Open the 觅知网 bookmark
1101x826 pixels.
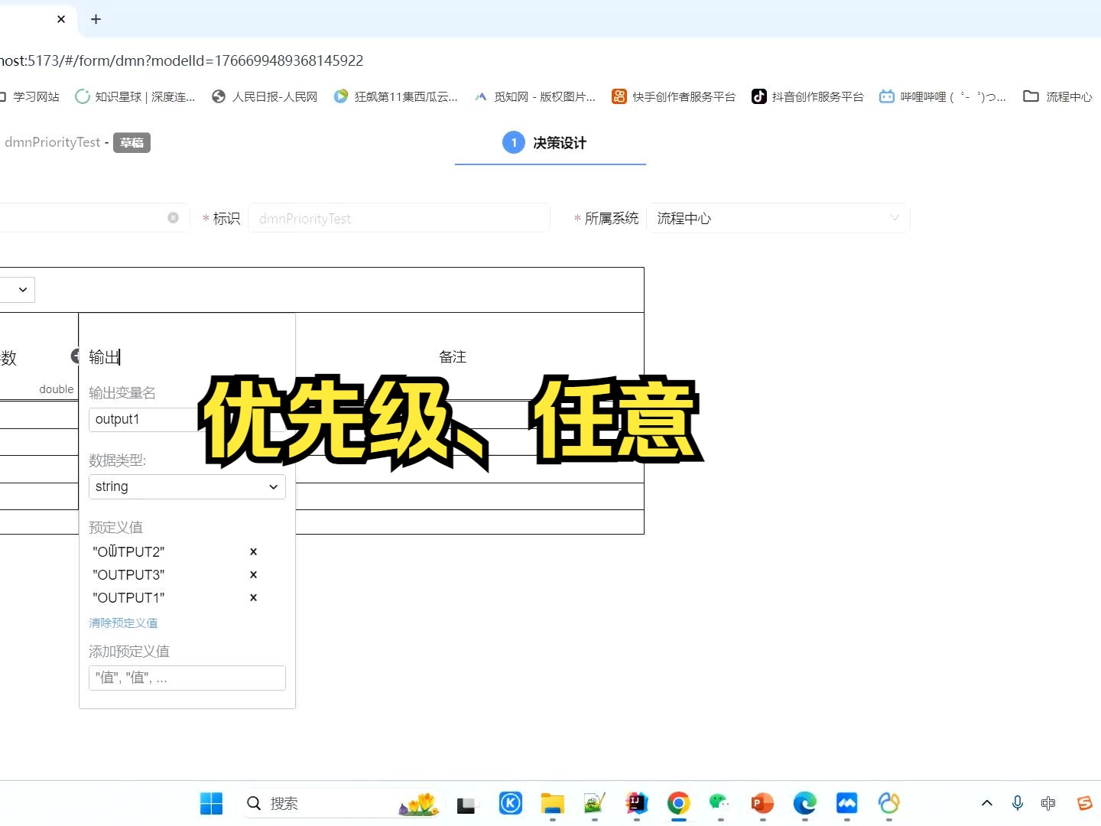tap(534, 96)
